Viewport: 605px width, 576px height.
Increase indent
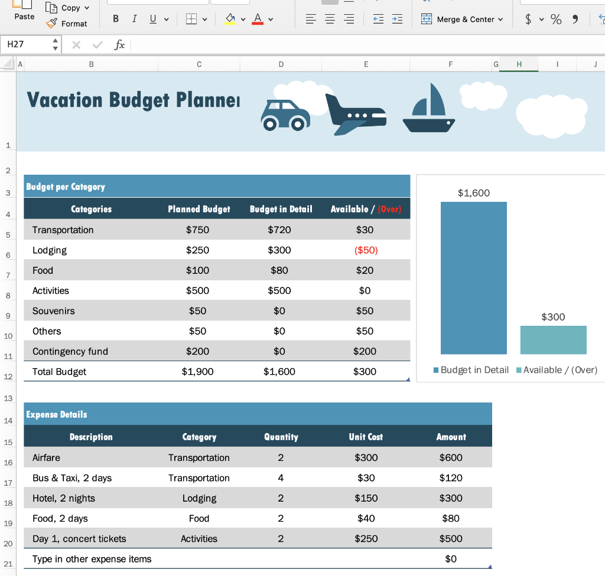point(398,18)
